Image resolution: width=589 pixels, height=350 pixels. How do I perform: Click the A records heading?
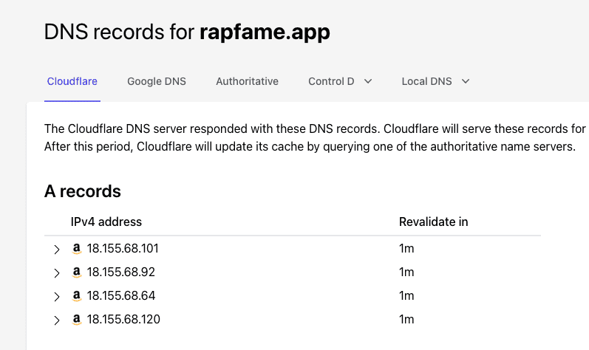pyautogui.click(x=83, y=191)
